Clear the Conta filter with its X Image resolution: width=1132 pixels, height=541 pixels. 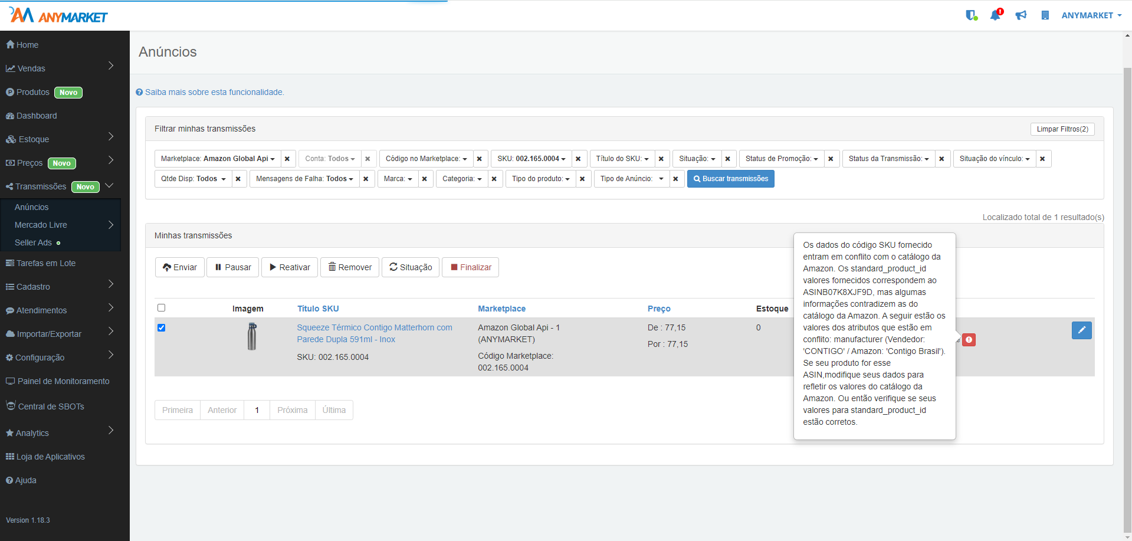(x=368, y=159)
